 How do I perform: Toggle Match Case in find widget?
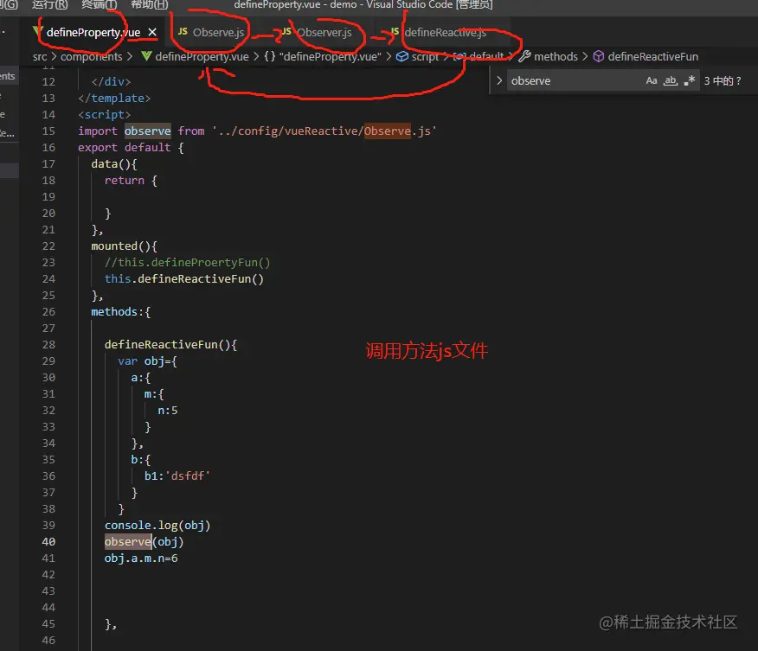[x=652, y=80]
